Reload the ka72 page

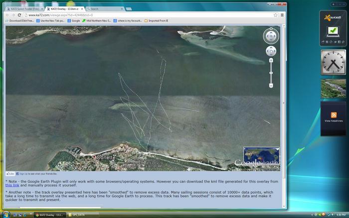pyautogui.click(x=19, y=15)
